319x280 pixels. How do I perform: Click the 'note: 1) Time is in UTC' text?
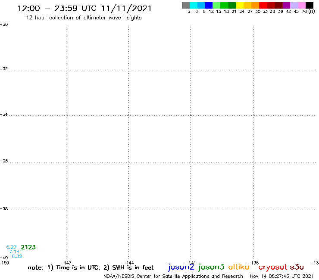(64, 268)
